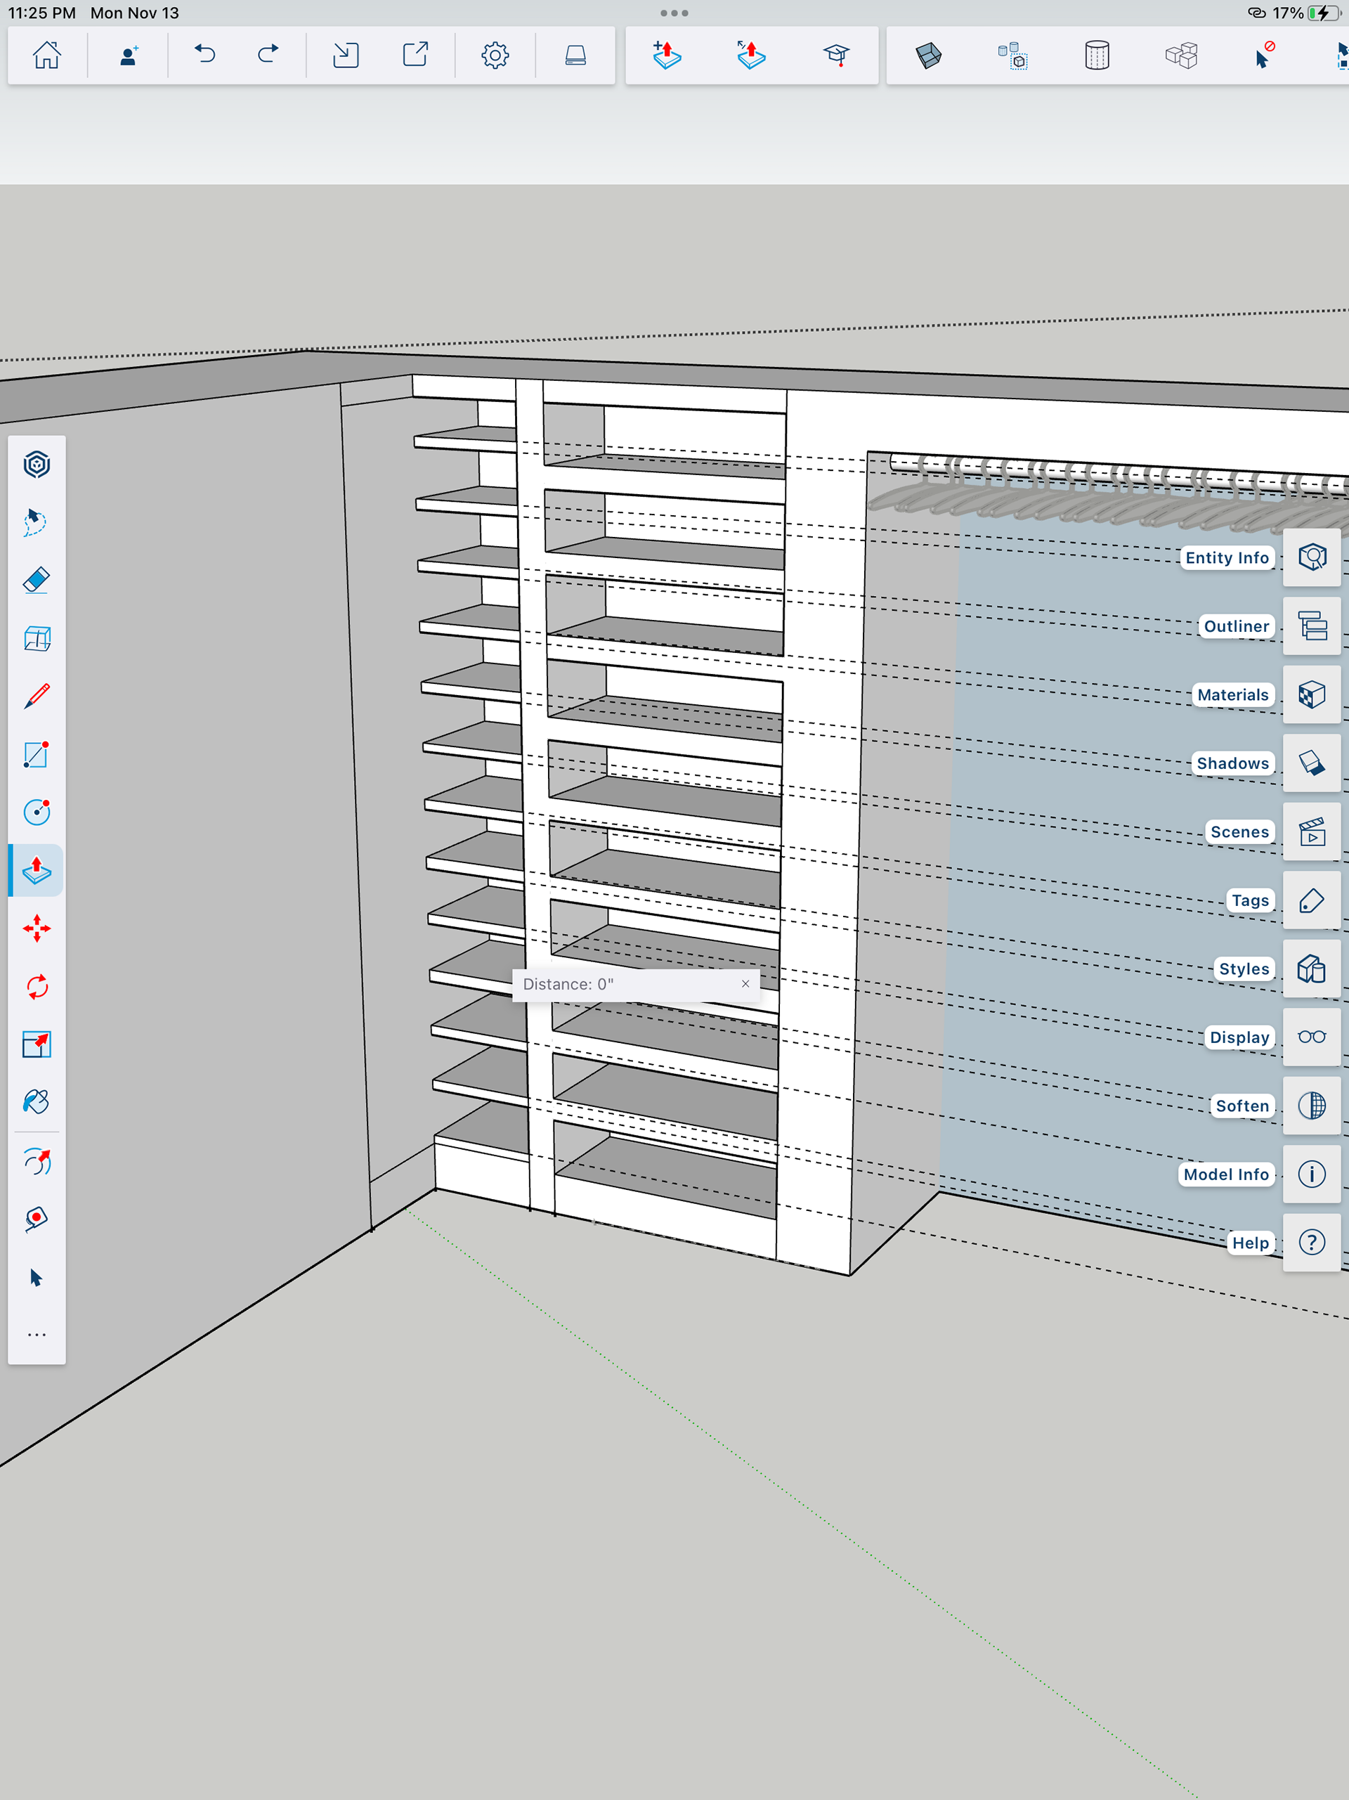1349x1800 pixels.
Task: Undo the last action
Action: click(205, 56)
